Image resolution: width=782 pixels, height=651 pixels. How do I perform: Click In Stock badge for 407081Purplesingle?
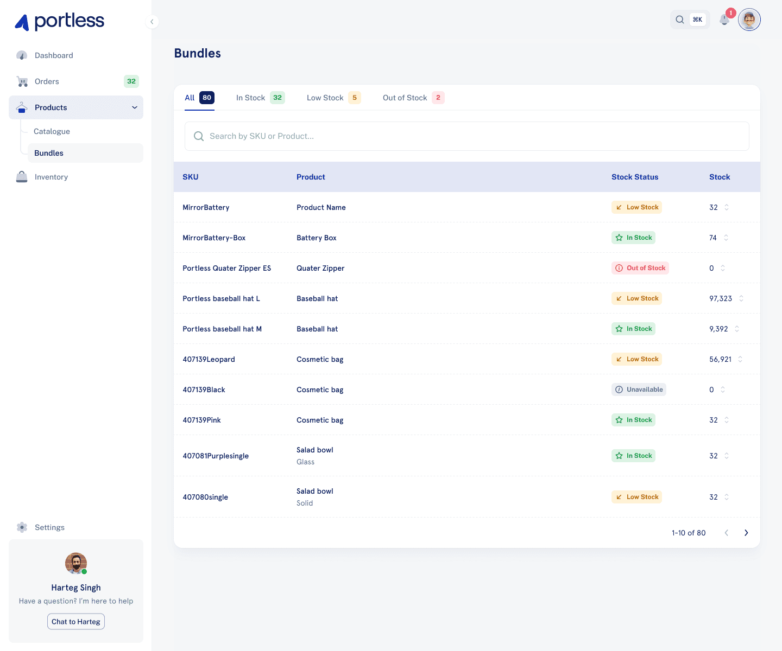(x=633, y=456)
